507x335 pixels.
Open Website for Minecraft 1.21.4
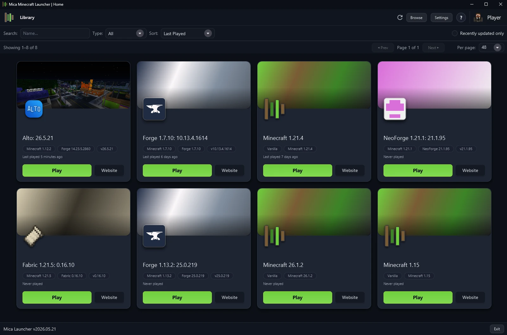click(x=350, y=170)
